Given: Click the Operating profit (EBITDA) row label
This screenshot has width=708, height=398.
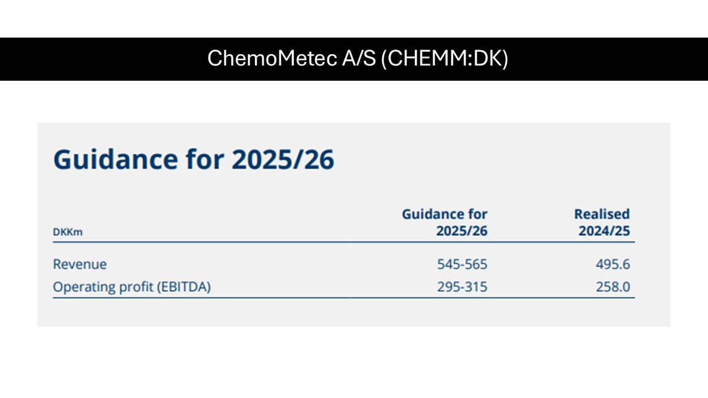Looking at the screenshot, I should 132,287.
